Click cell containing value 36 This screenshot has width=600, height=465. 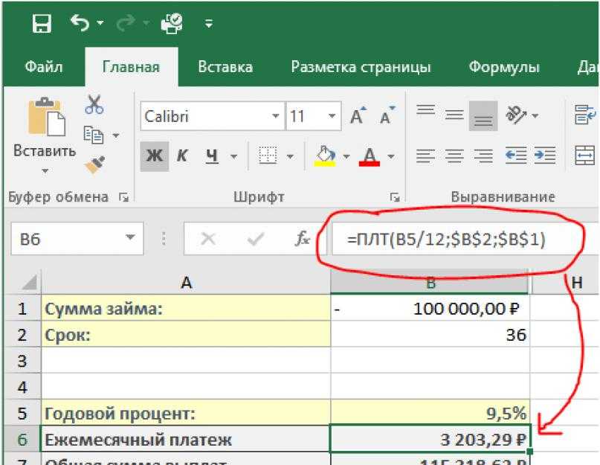tap(430, 334)
